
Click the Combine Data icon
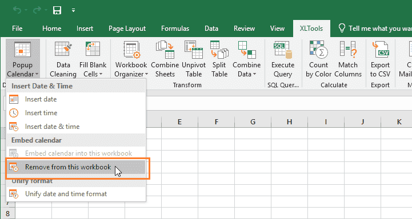[247, 50]
